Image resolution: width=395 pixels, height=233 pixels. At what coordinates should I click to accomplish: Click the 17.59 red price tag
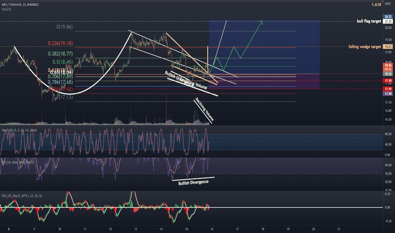pyautogui.click(x=388, y=89)
